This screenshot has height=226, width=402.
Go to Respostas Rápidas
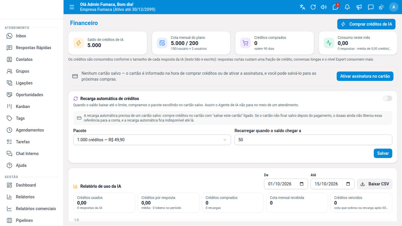click(x=32, y=48)
